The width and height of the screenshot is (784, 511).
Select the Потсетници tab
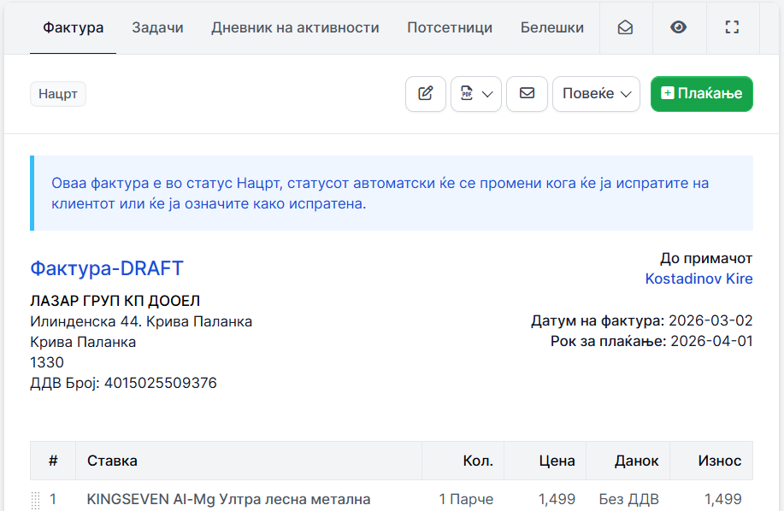[450, 27]
